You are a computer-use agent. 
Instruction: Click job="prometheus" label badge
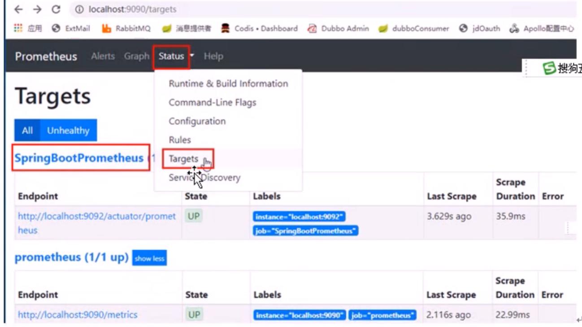tap(382, 315)
